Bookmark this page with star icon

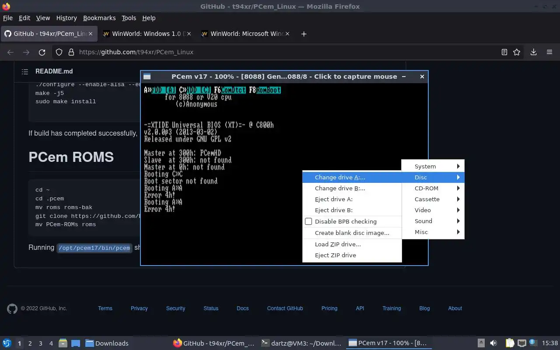pos(517,52)
